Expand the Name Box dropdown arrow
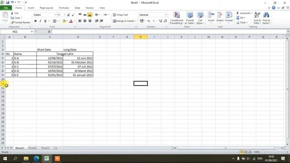Image resolution: width=290 pixels, height=163 pixels. [32, 32]
